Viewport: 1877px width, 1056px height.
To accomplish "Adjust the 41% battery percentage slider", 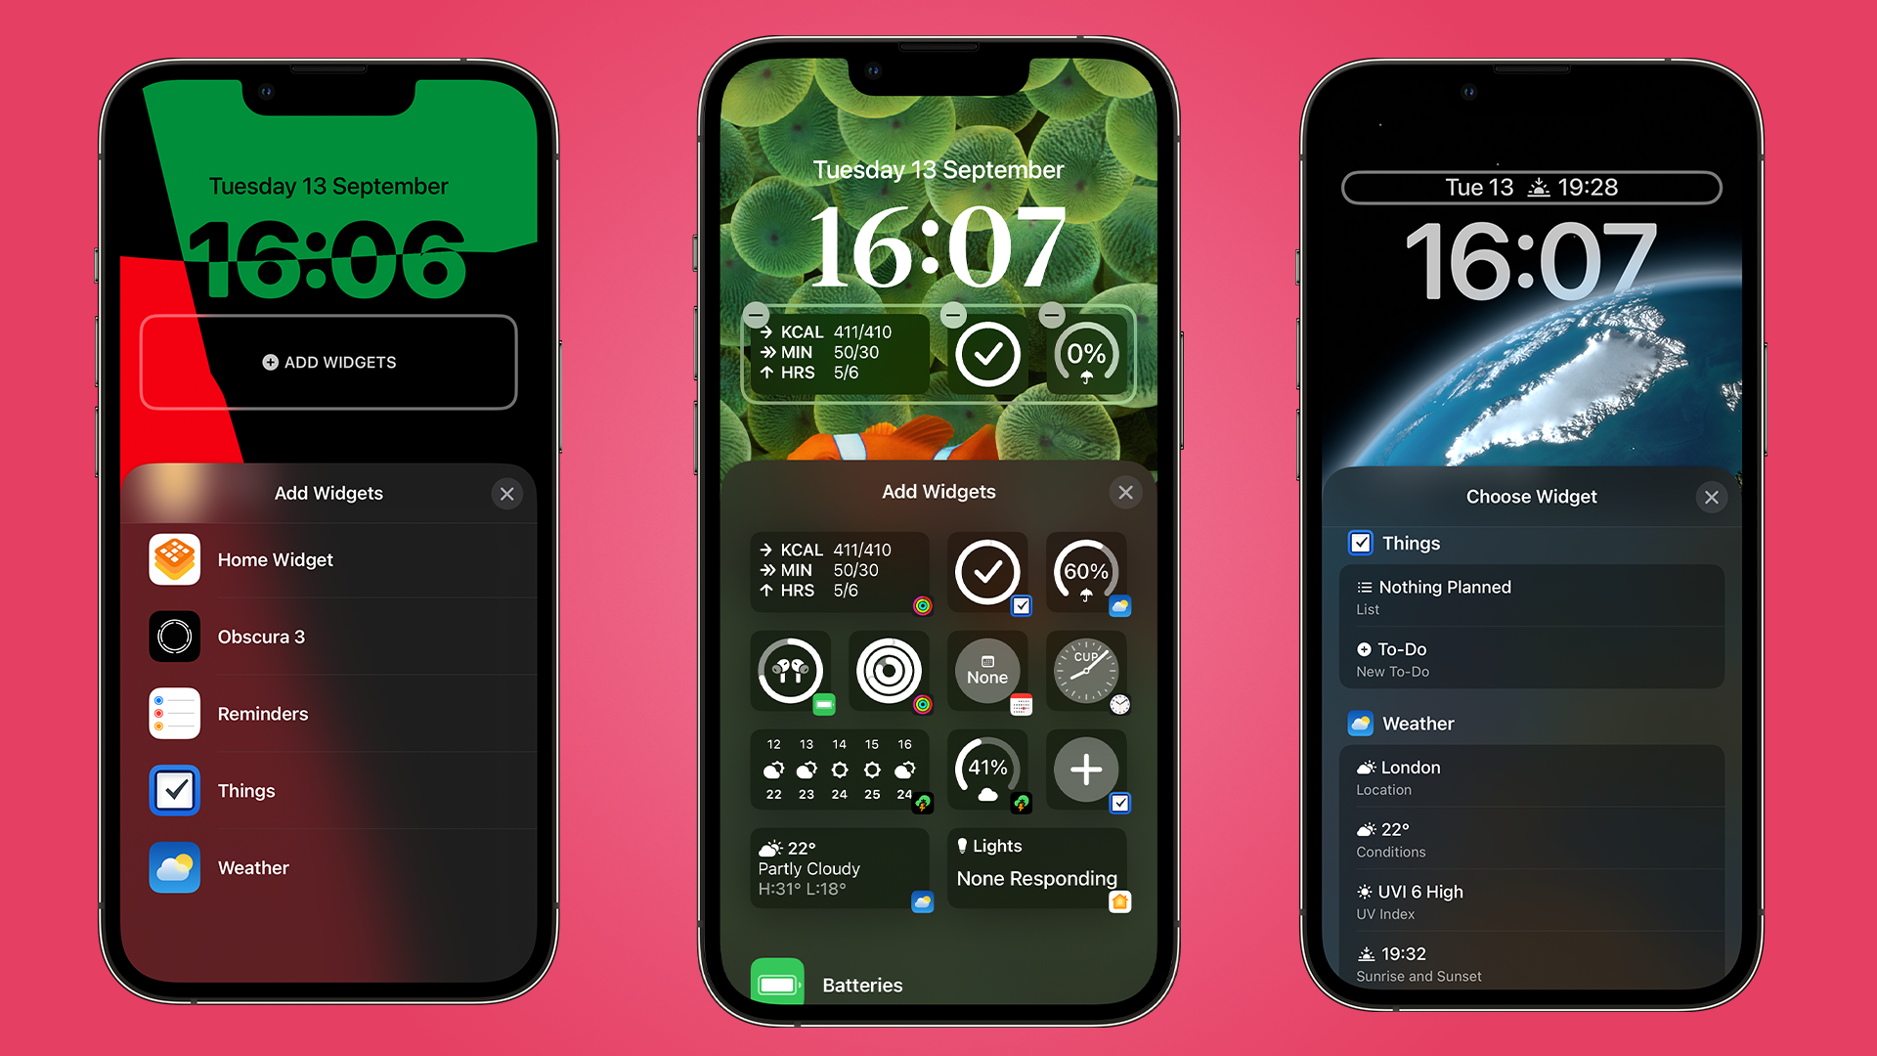I will 983,770.
